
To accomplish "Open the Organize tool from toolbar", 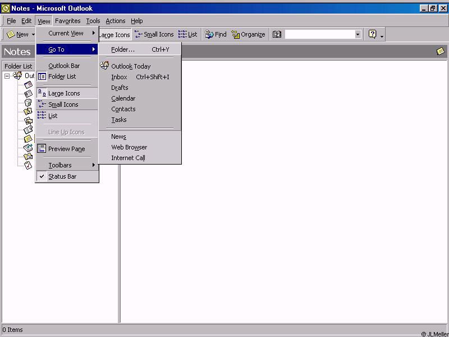I will 248,34.
